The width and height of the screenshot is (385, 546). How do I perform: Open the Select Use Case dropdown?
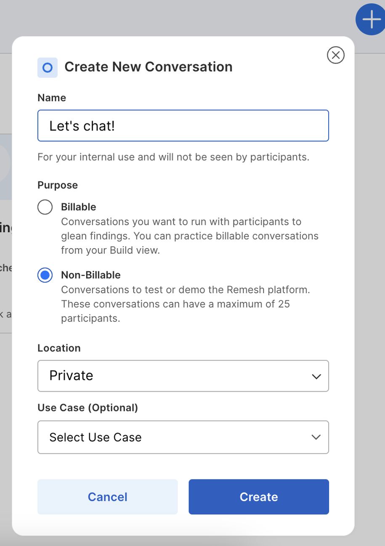click(183, 437)
